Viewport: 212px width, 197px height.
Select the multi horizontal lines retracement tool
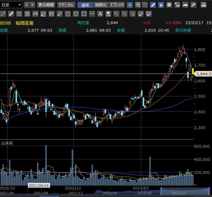(27, 14)
